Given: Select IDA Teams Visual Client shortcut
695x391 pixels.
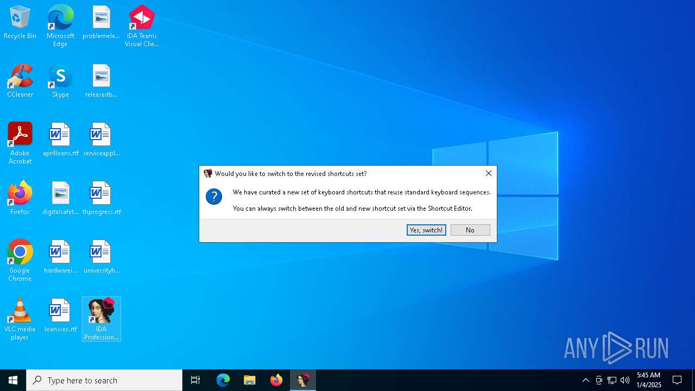Looking at the screenshot, I should coord(142,26).
